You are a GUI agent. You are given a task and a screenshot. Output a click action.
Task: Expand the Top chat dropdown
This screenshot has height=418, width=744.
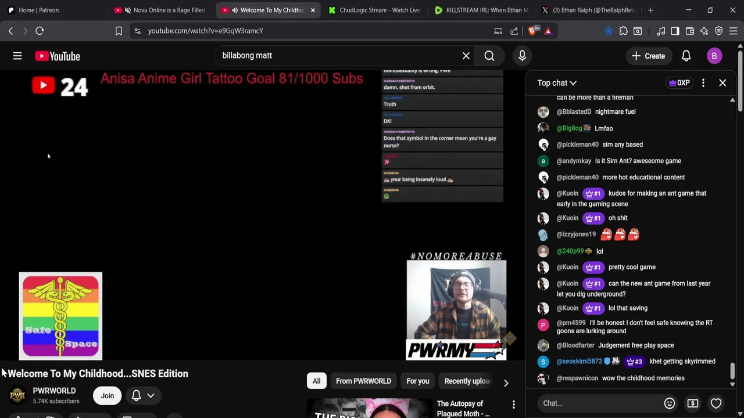[x=556, y=83]
